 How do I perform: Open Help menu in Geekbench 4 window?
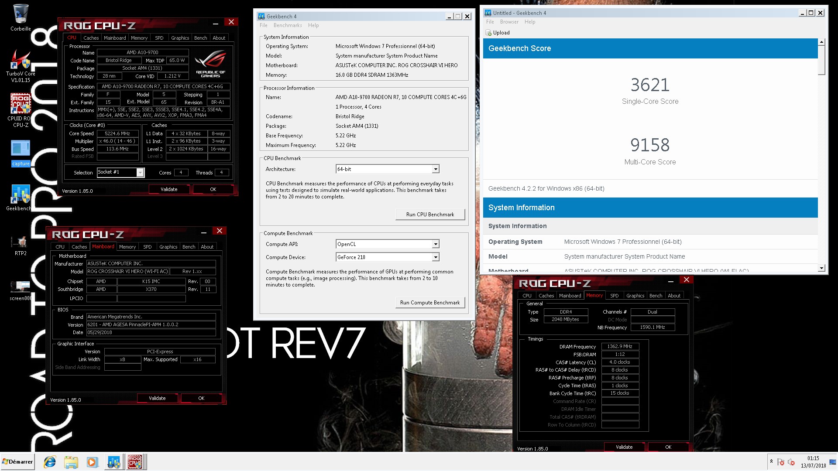coord(313,25)
